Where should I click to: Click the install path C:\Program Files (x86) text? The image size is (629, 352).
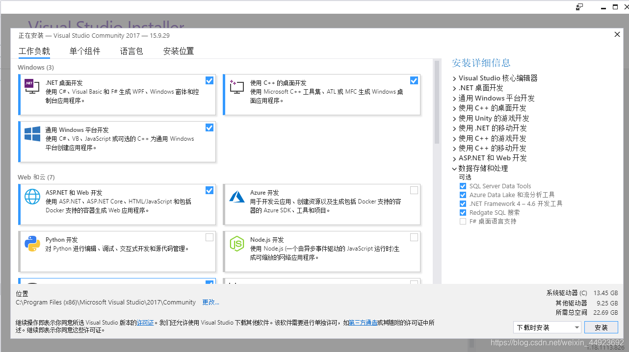click(105, 302)
